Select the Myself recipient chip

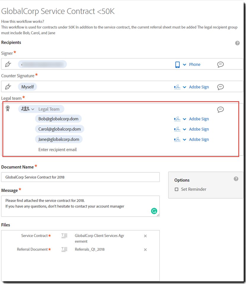pos(28,87)
